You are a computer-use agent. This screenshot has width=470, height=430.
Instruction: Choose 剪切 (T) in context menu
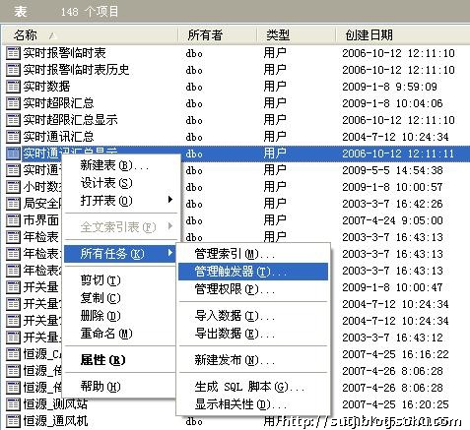(120, 280)
